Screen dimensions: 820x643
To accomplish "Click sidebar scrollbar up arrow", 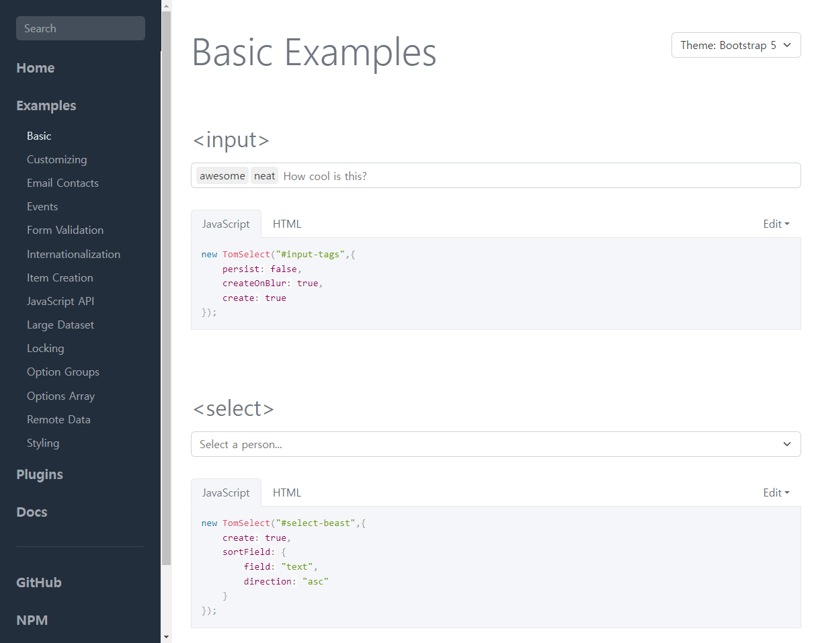I will point(166,6).
